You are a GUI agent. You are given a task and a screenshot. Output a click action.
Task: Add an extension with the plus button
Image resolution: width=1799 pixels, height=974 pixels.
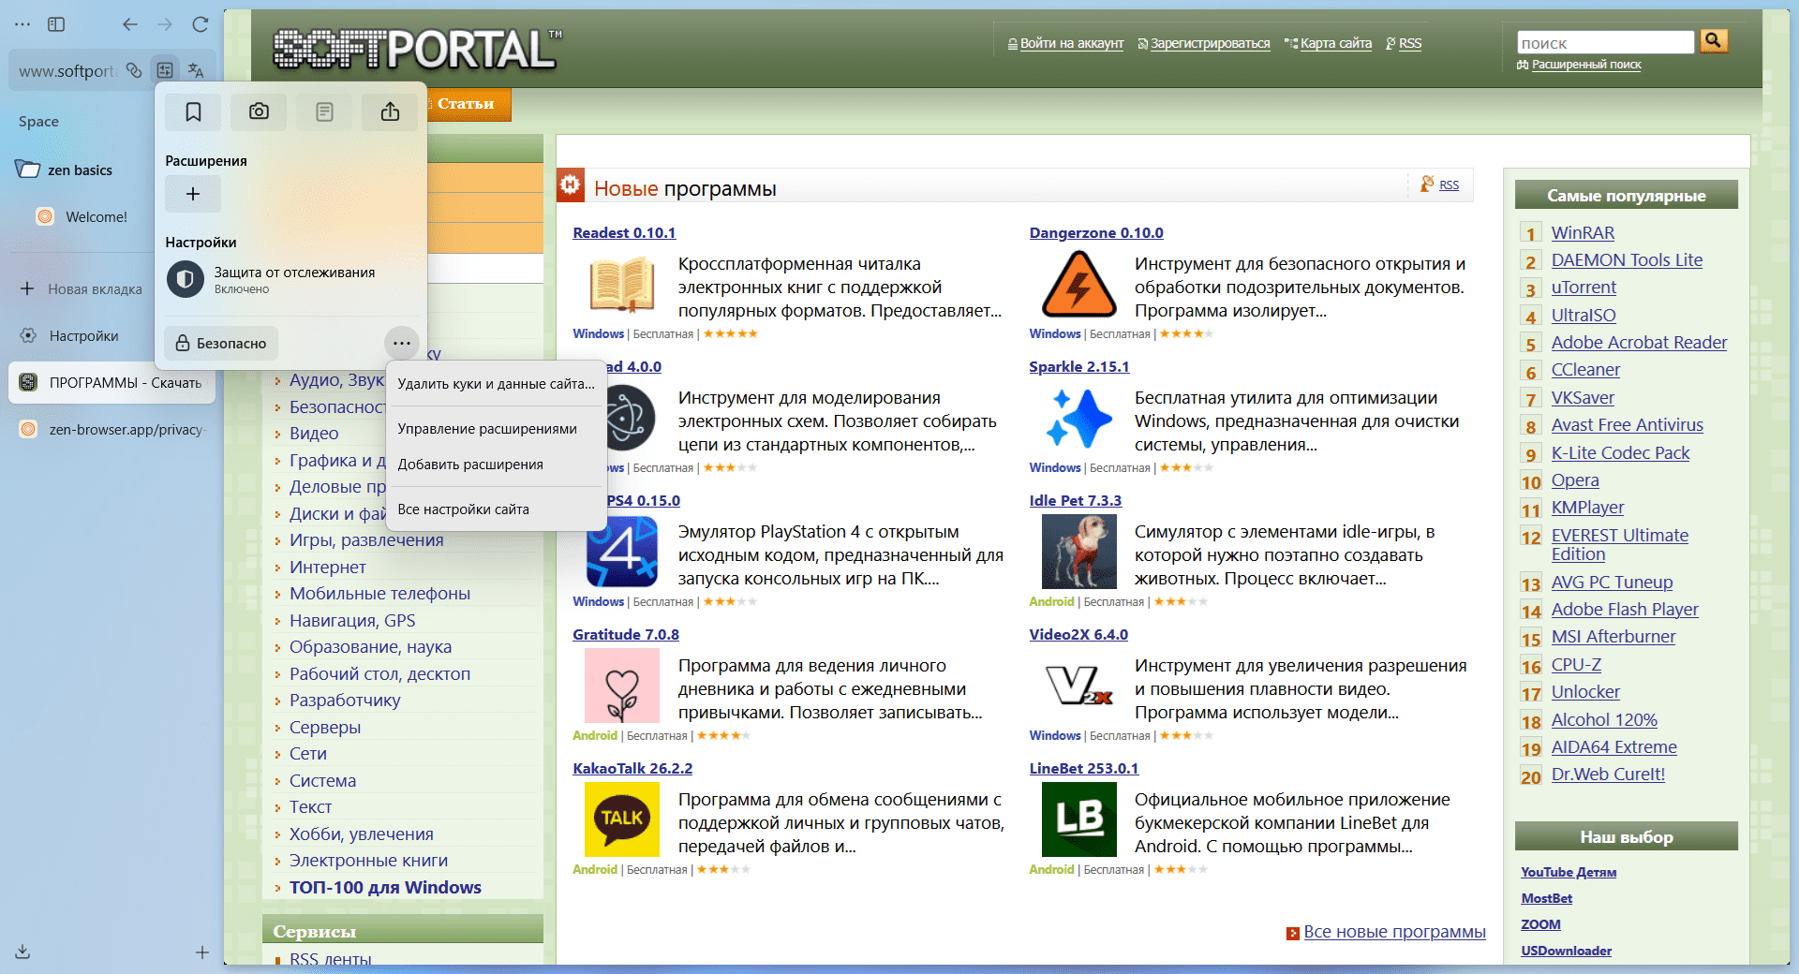pos(193,194)
